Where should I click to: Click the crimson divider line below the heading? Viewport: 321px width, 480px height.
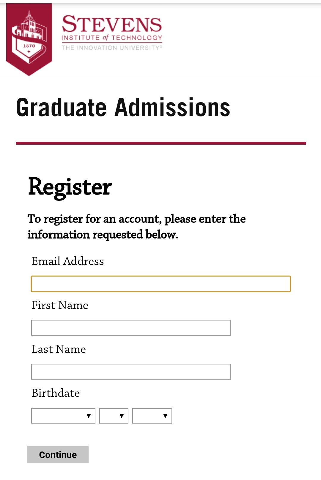click(160, 143)
